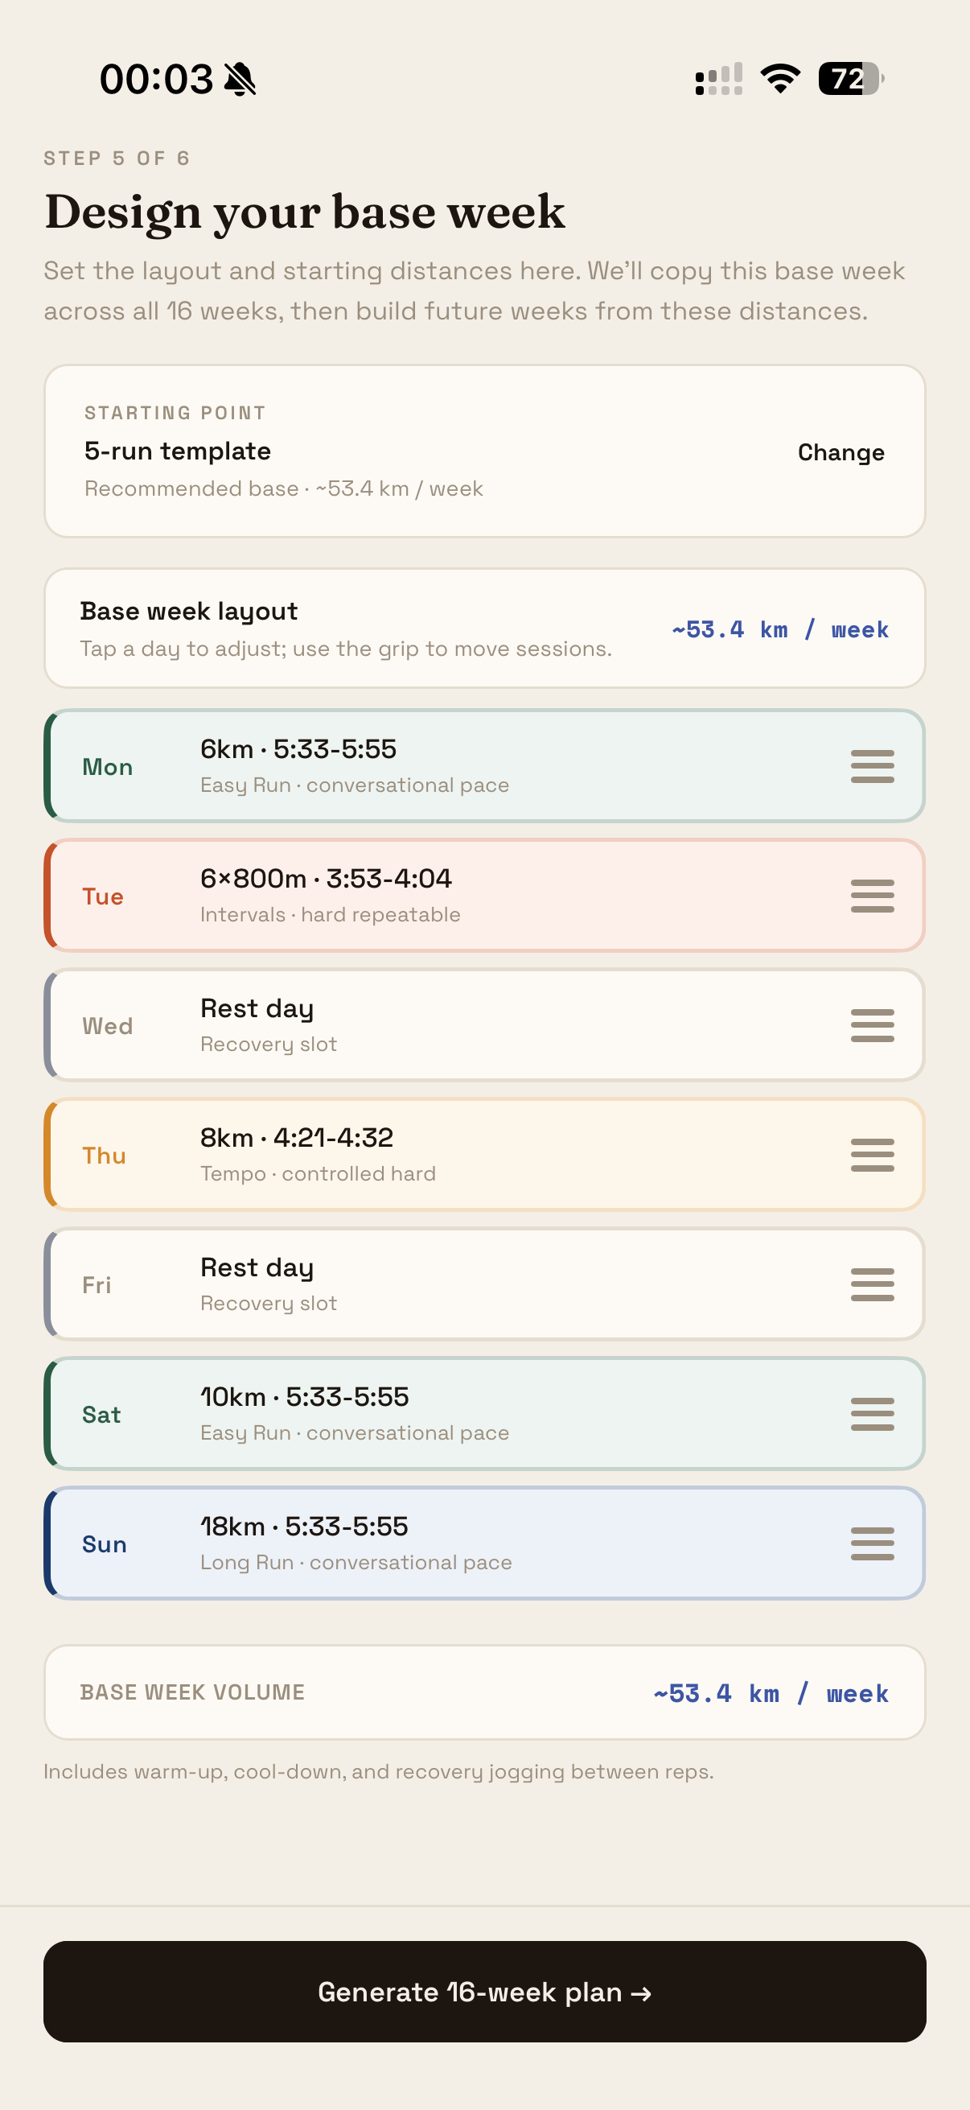The height and width of the screenshot is (2110, 970).
Task: Tap the grip handle on Wednesday's rest day
Action: click(x=872, y=1024)
